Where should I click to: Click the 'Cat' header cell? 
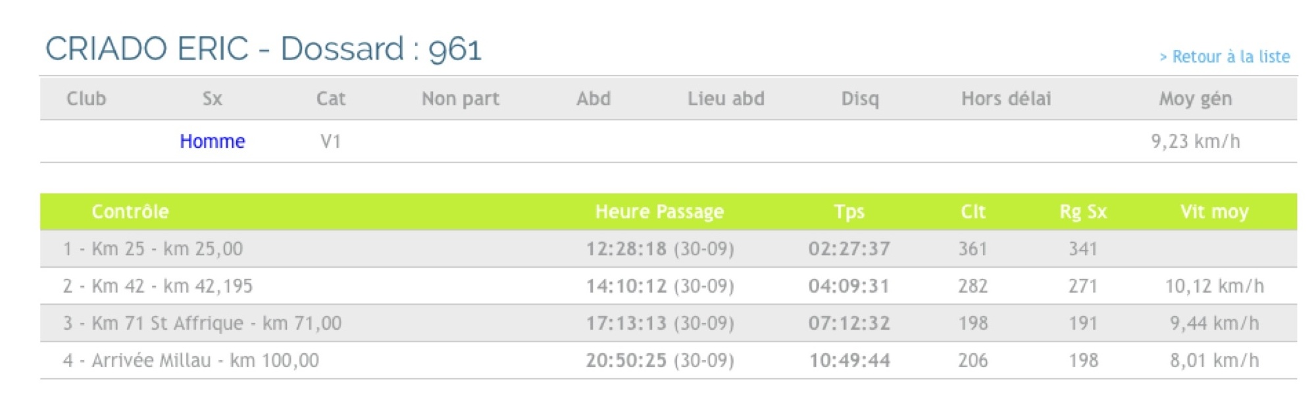tap(330, 99)
